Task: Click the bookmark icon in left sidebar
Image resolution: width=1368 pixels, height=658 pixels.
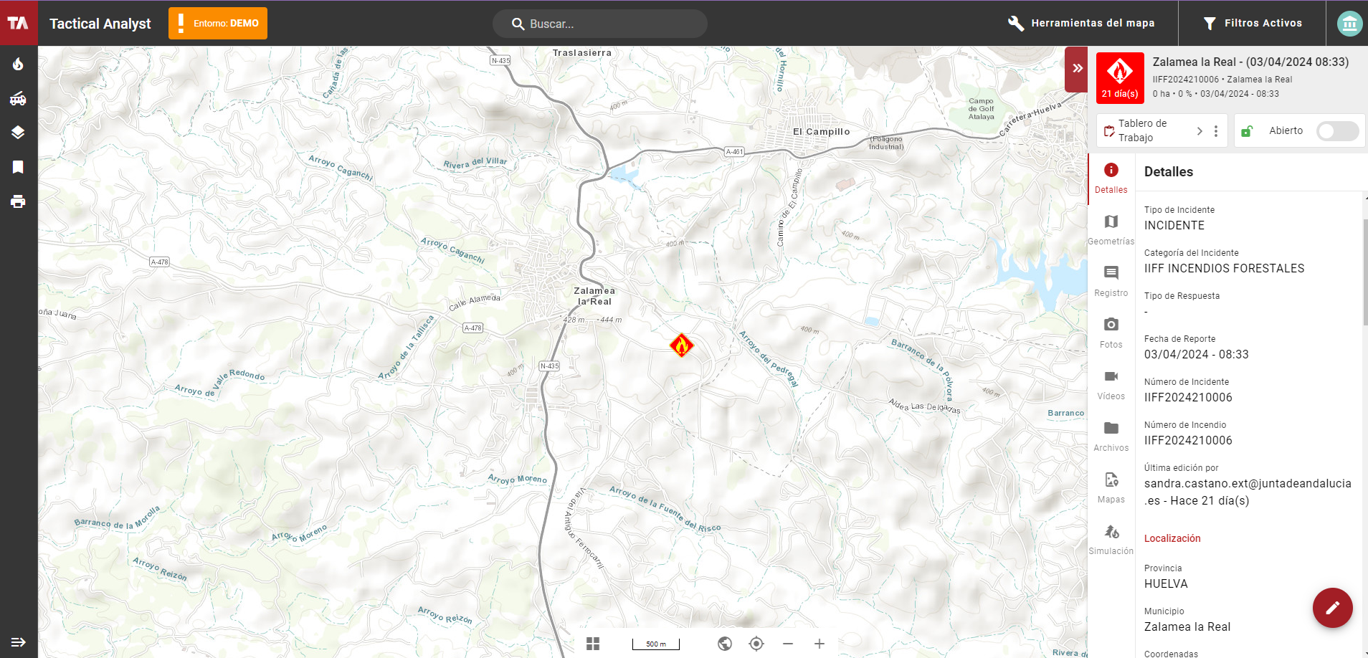Action: 18,167
